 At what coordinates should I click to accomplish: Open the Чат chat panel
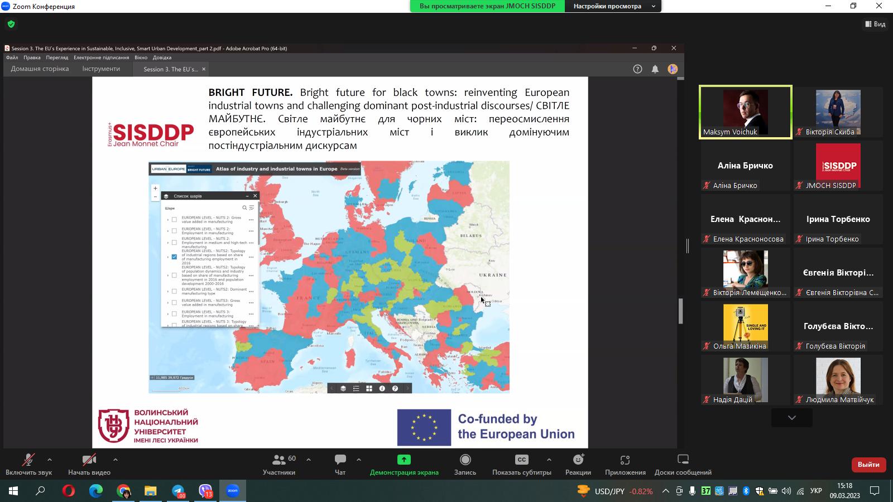point(340,464)
